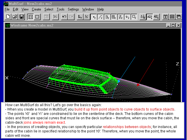Click the tile windows horizontally icon
The height and width of the screenshot is (140, 187).
point(172,17)
